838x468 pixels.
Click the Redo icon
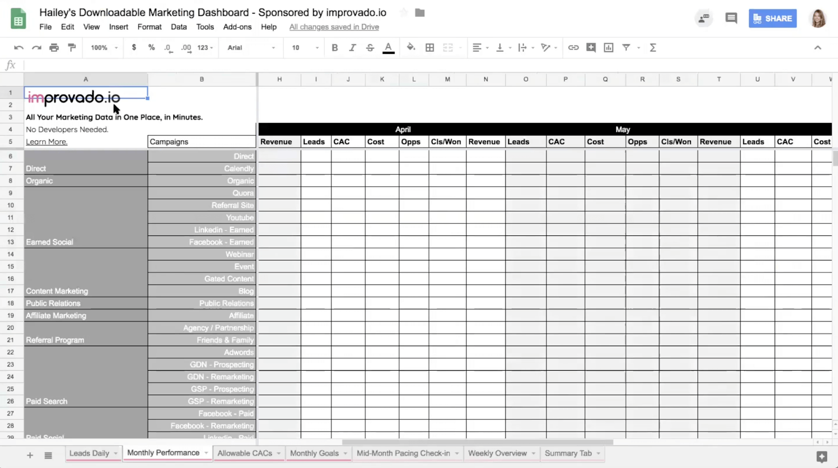tap(36, 48)
